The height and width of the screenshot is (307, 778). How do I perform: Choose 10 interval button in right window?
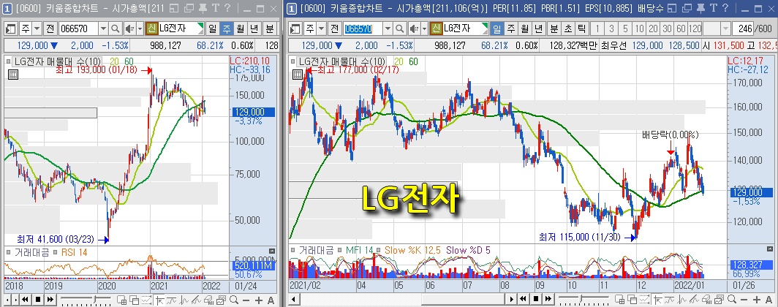[x=640, y=29]
